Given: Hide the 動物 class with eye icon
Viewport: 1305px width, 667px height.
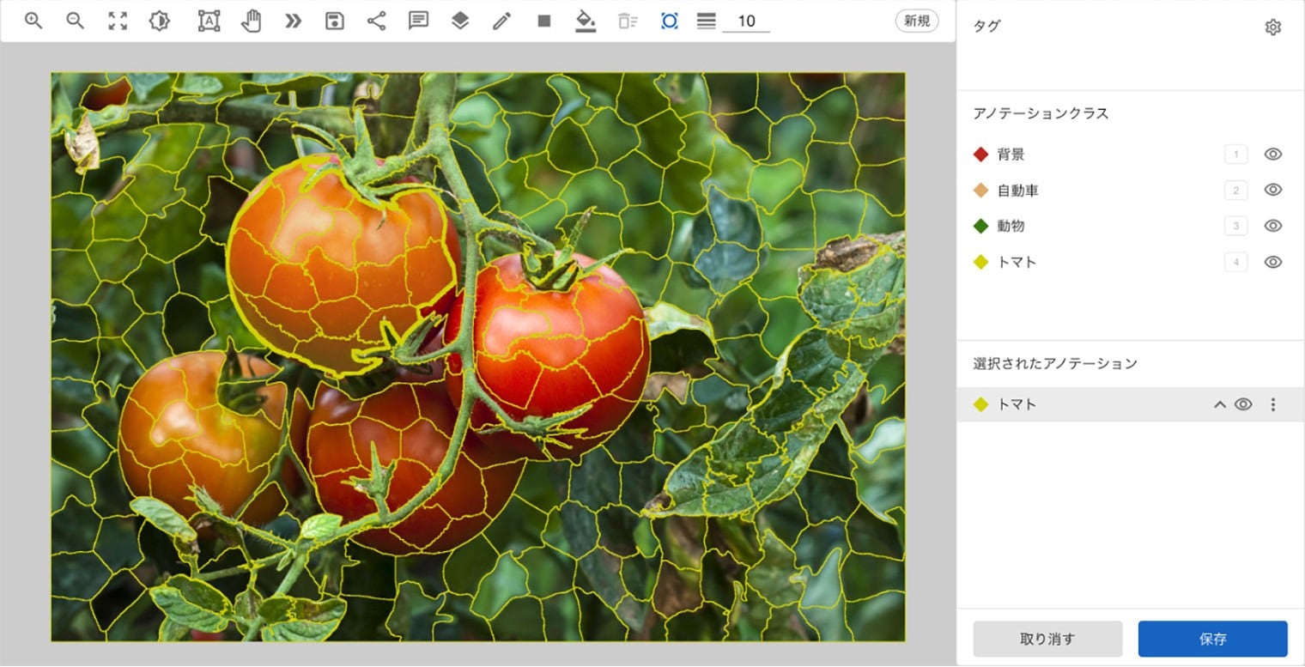Looking at the screenshot, I should 1273,226.
